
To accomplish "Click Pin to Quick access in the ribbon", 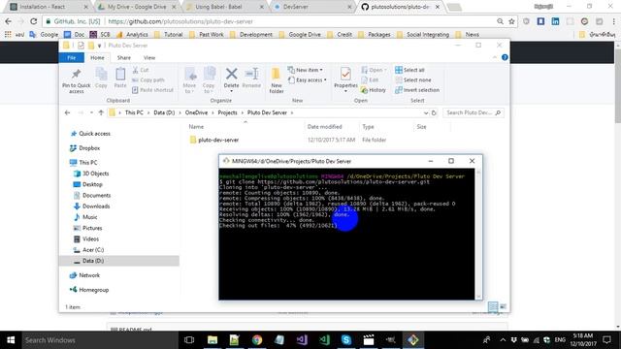I will click(x=76, y=80).
